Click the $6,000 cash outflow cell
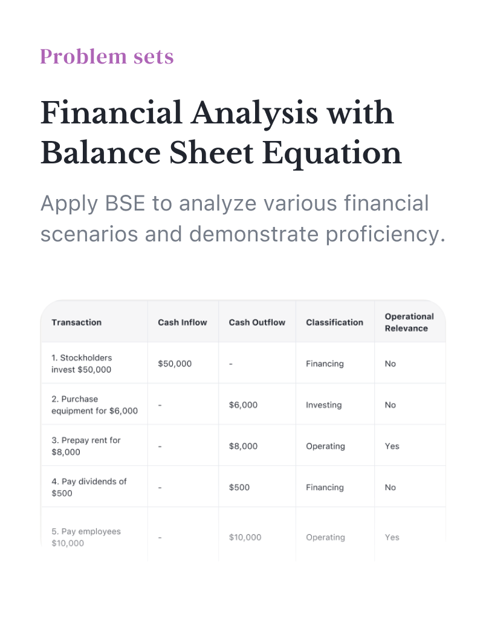 243,405
